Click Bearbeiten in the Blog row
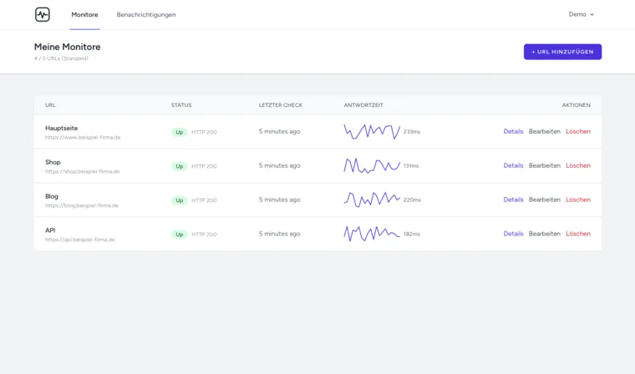 point(544,200)
